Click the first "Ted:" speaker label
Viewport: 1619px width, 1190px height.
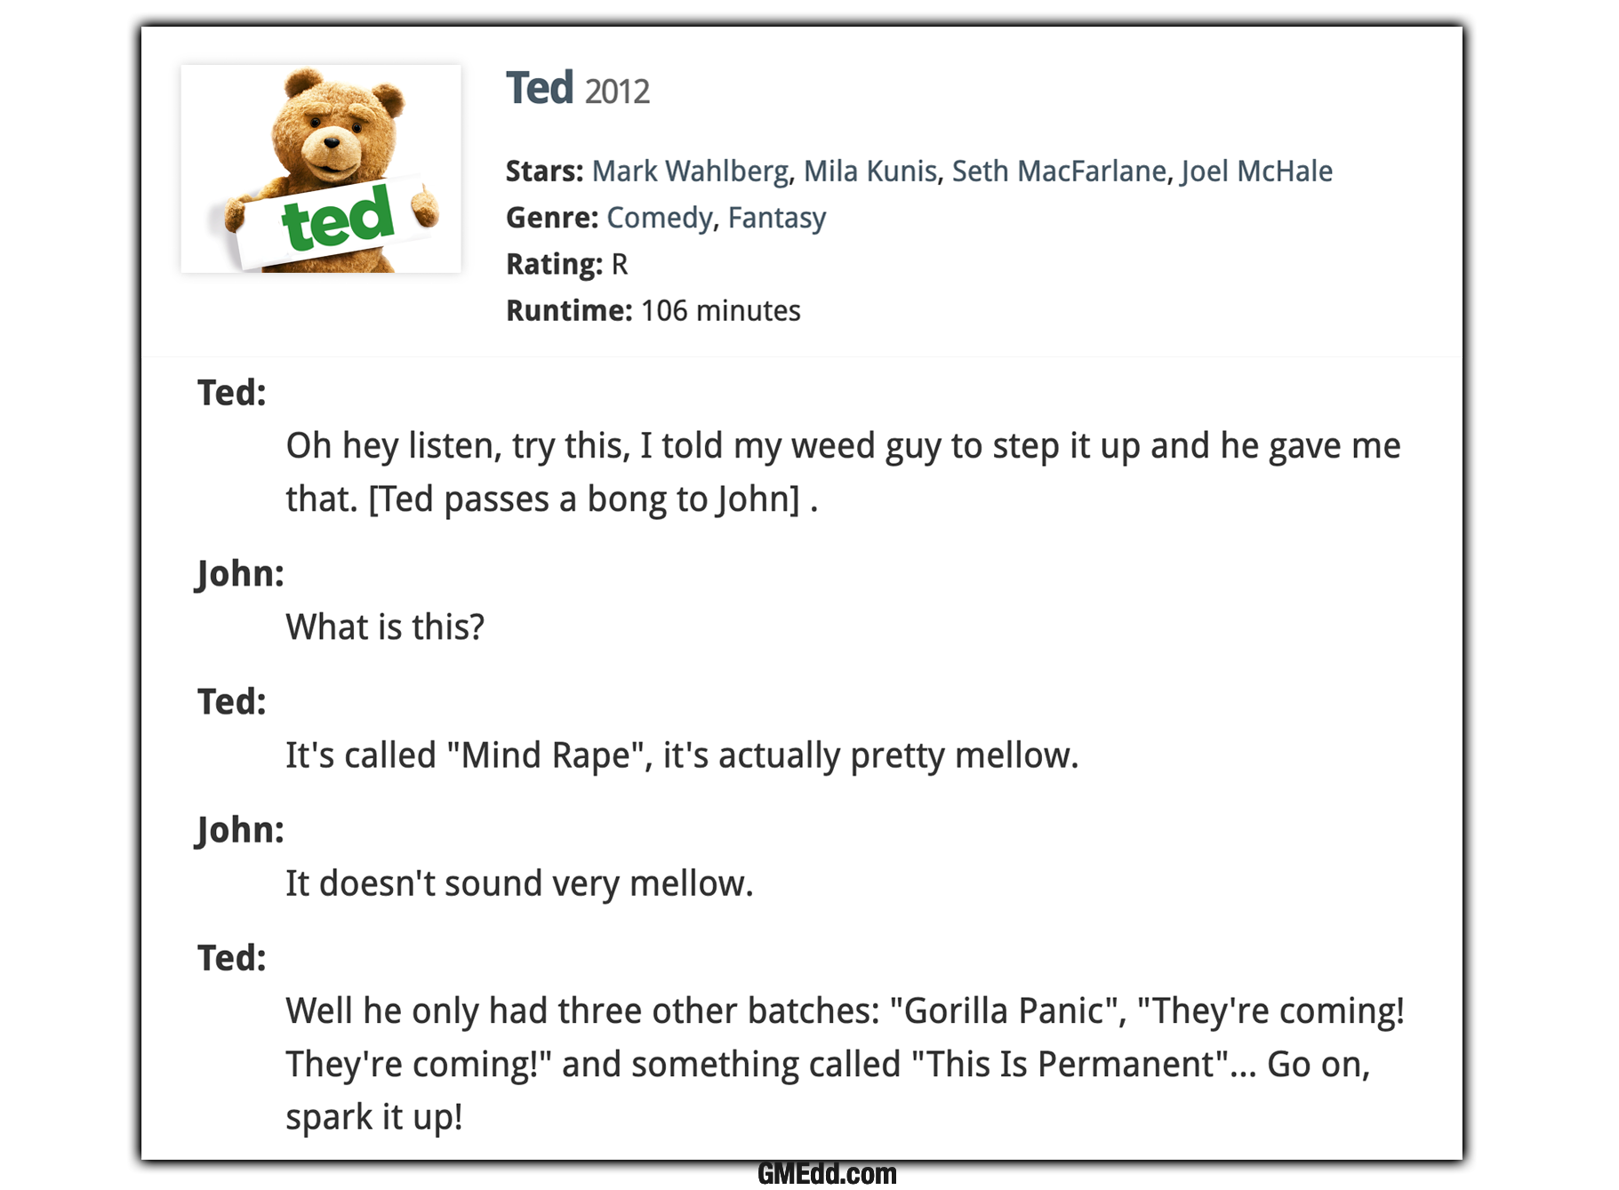(231, 393)
